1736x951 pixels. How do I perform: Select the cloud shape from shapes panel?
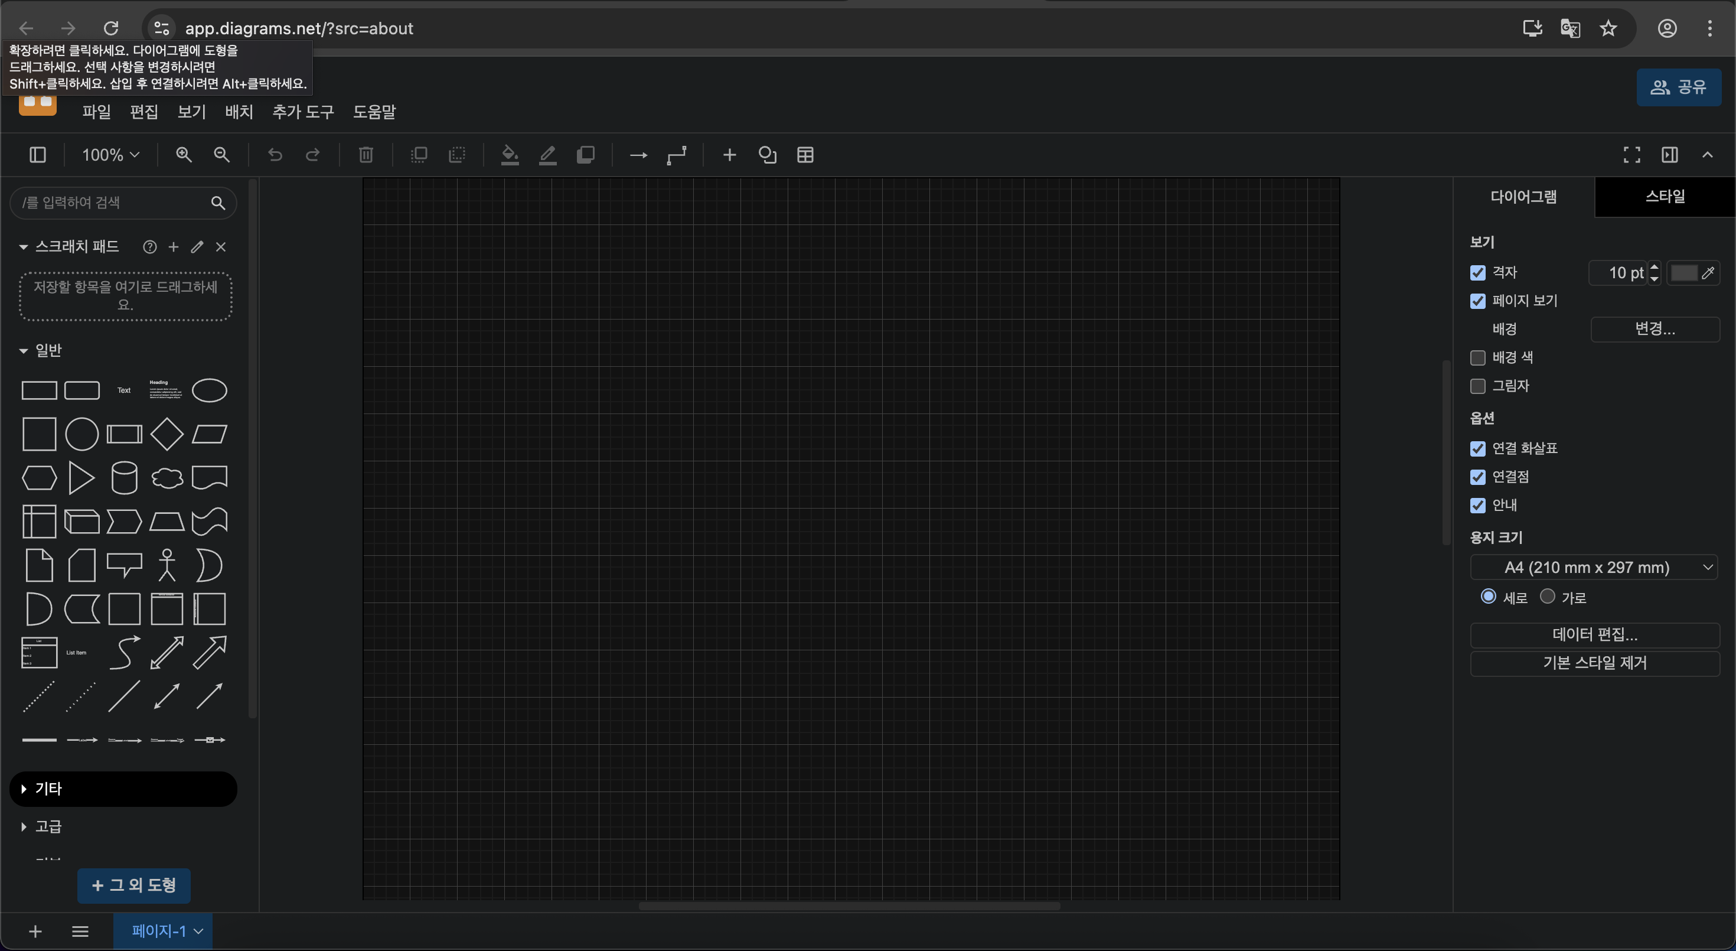167,478
